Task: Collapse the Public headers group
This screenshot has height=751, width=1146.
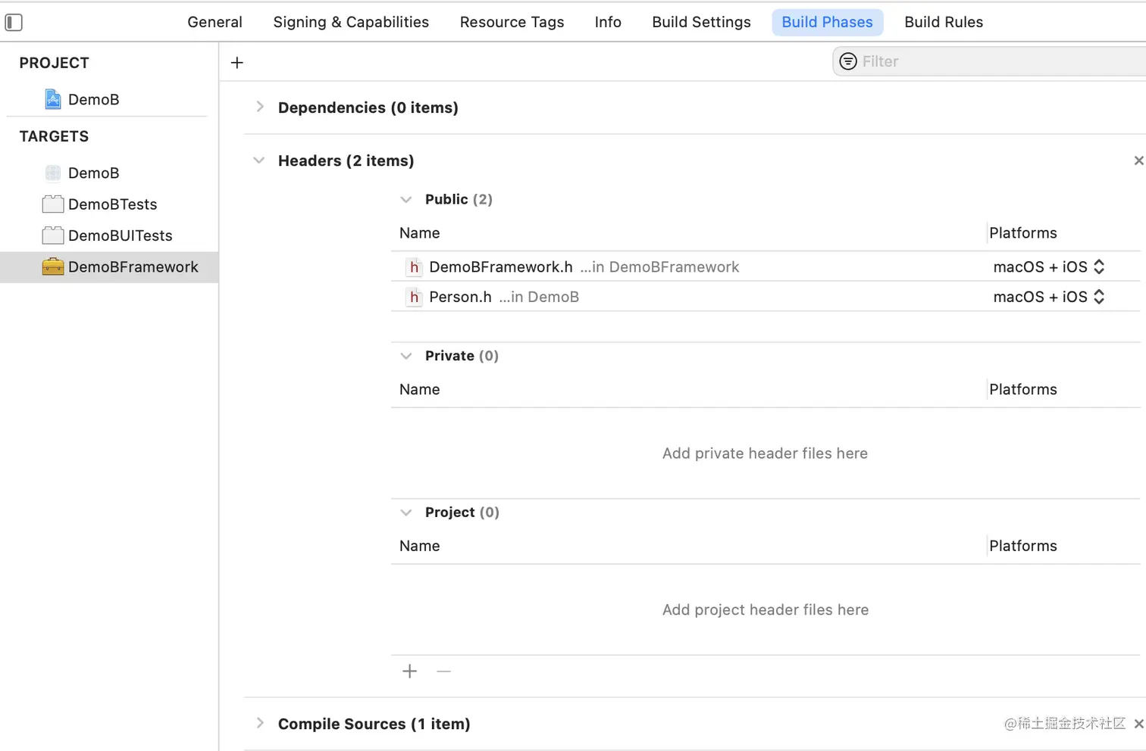Action: [406, 200]
